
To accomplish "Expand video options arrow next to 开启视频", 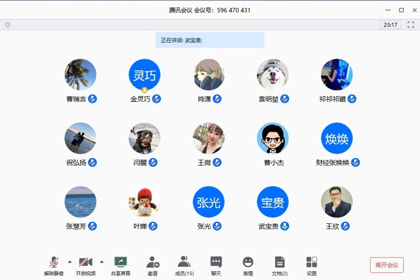I will coord(102,261).
